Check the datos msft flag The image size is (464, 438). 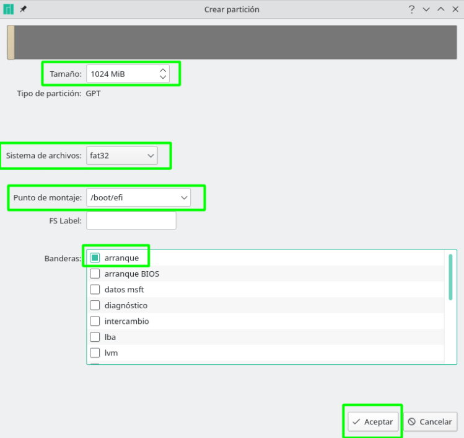pos(95,289)
